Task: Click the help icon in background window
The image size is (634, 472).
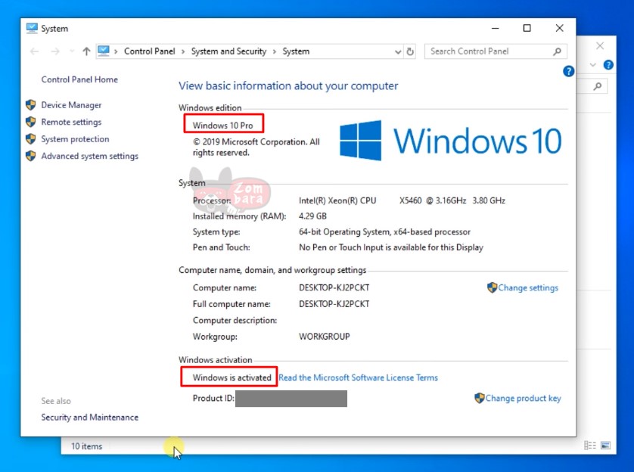Action: tap(608, 64)
